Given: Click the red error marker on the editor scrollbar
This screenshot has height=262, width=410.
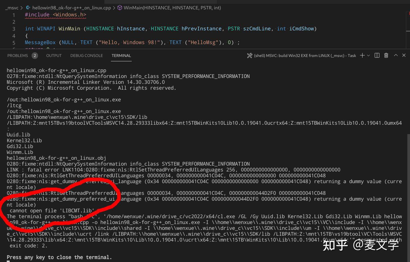Looking at the screenshot, I should click(408, 13).
